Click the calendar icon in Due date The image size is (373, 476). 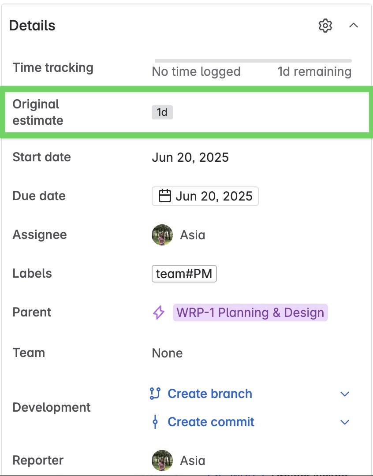[x=164, y=196]
